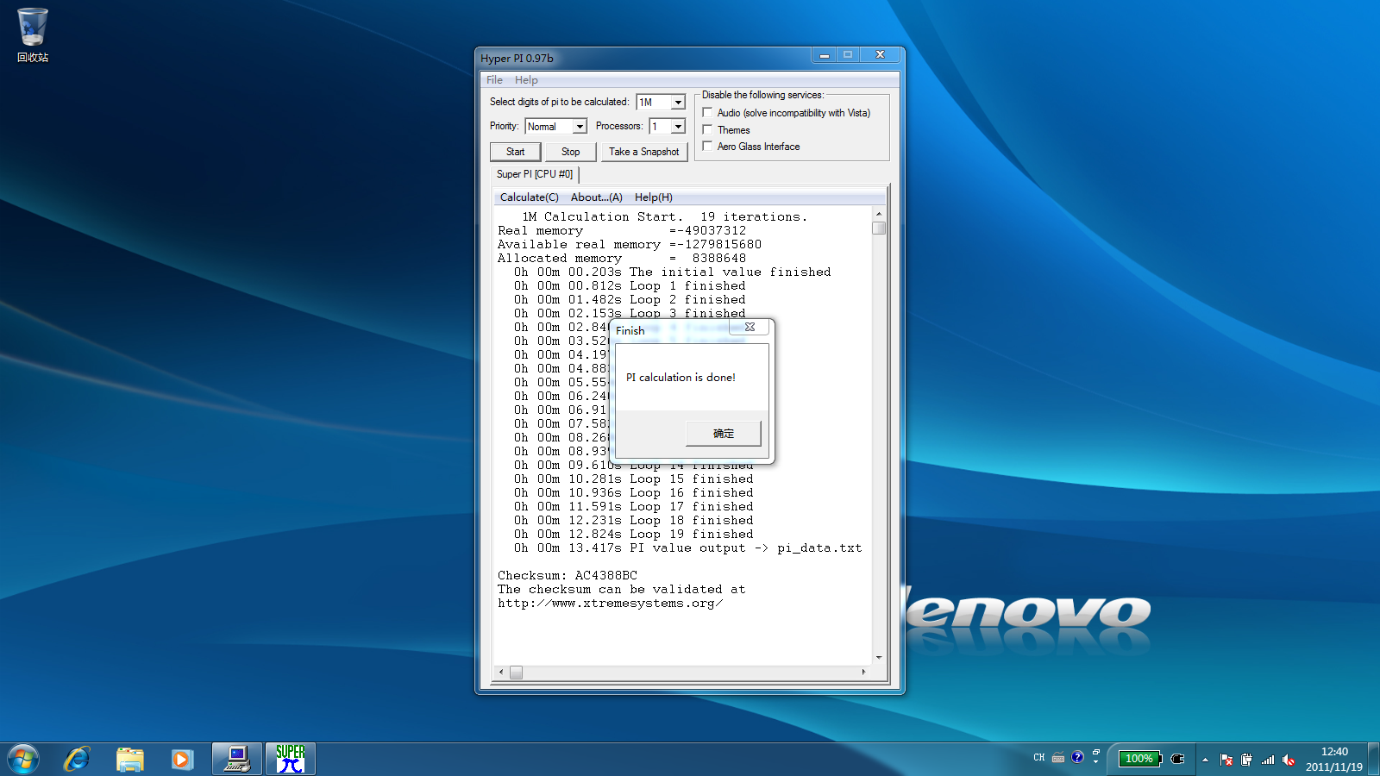Click the 'Allocated memory = 8388648' line
Image resolution: width=1380 pixels, height=776 pixels.
pos(622,258)
